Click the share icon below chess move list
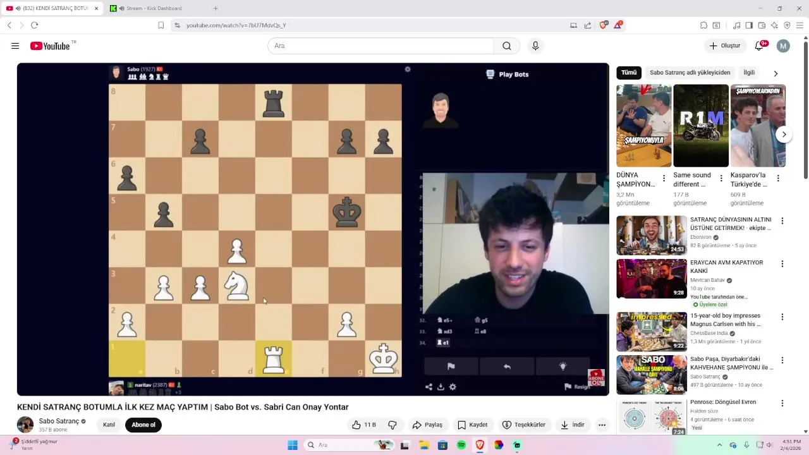 [429, 387]
